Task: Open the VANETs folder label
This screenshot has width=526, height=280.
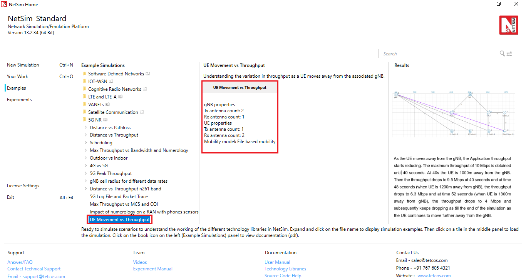Action: [96, 105]
